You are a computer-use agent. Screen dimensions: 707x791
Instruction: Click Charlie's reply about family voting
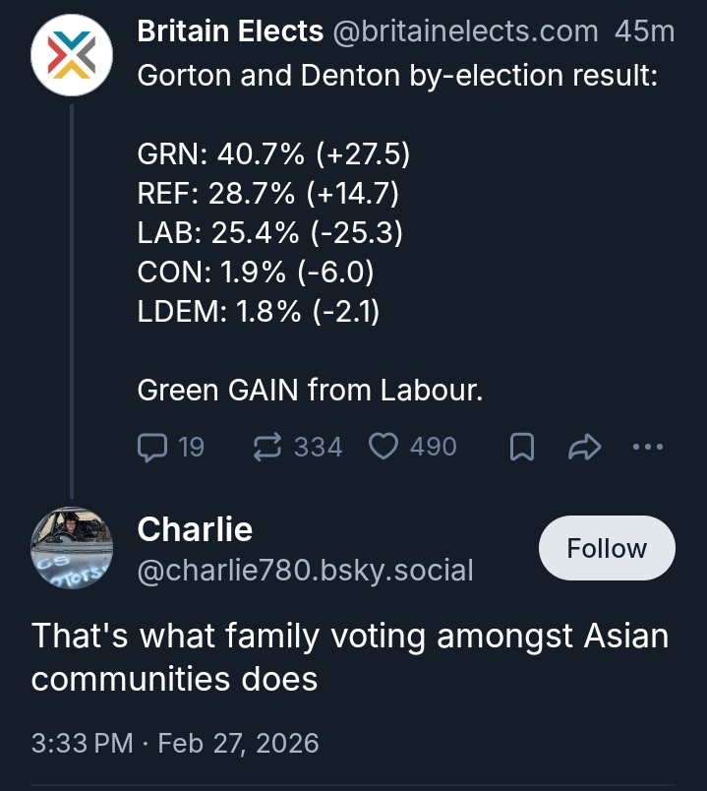[349, 656]
